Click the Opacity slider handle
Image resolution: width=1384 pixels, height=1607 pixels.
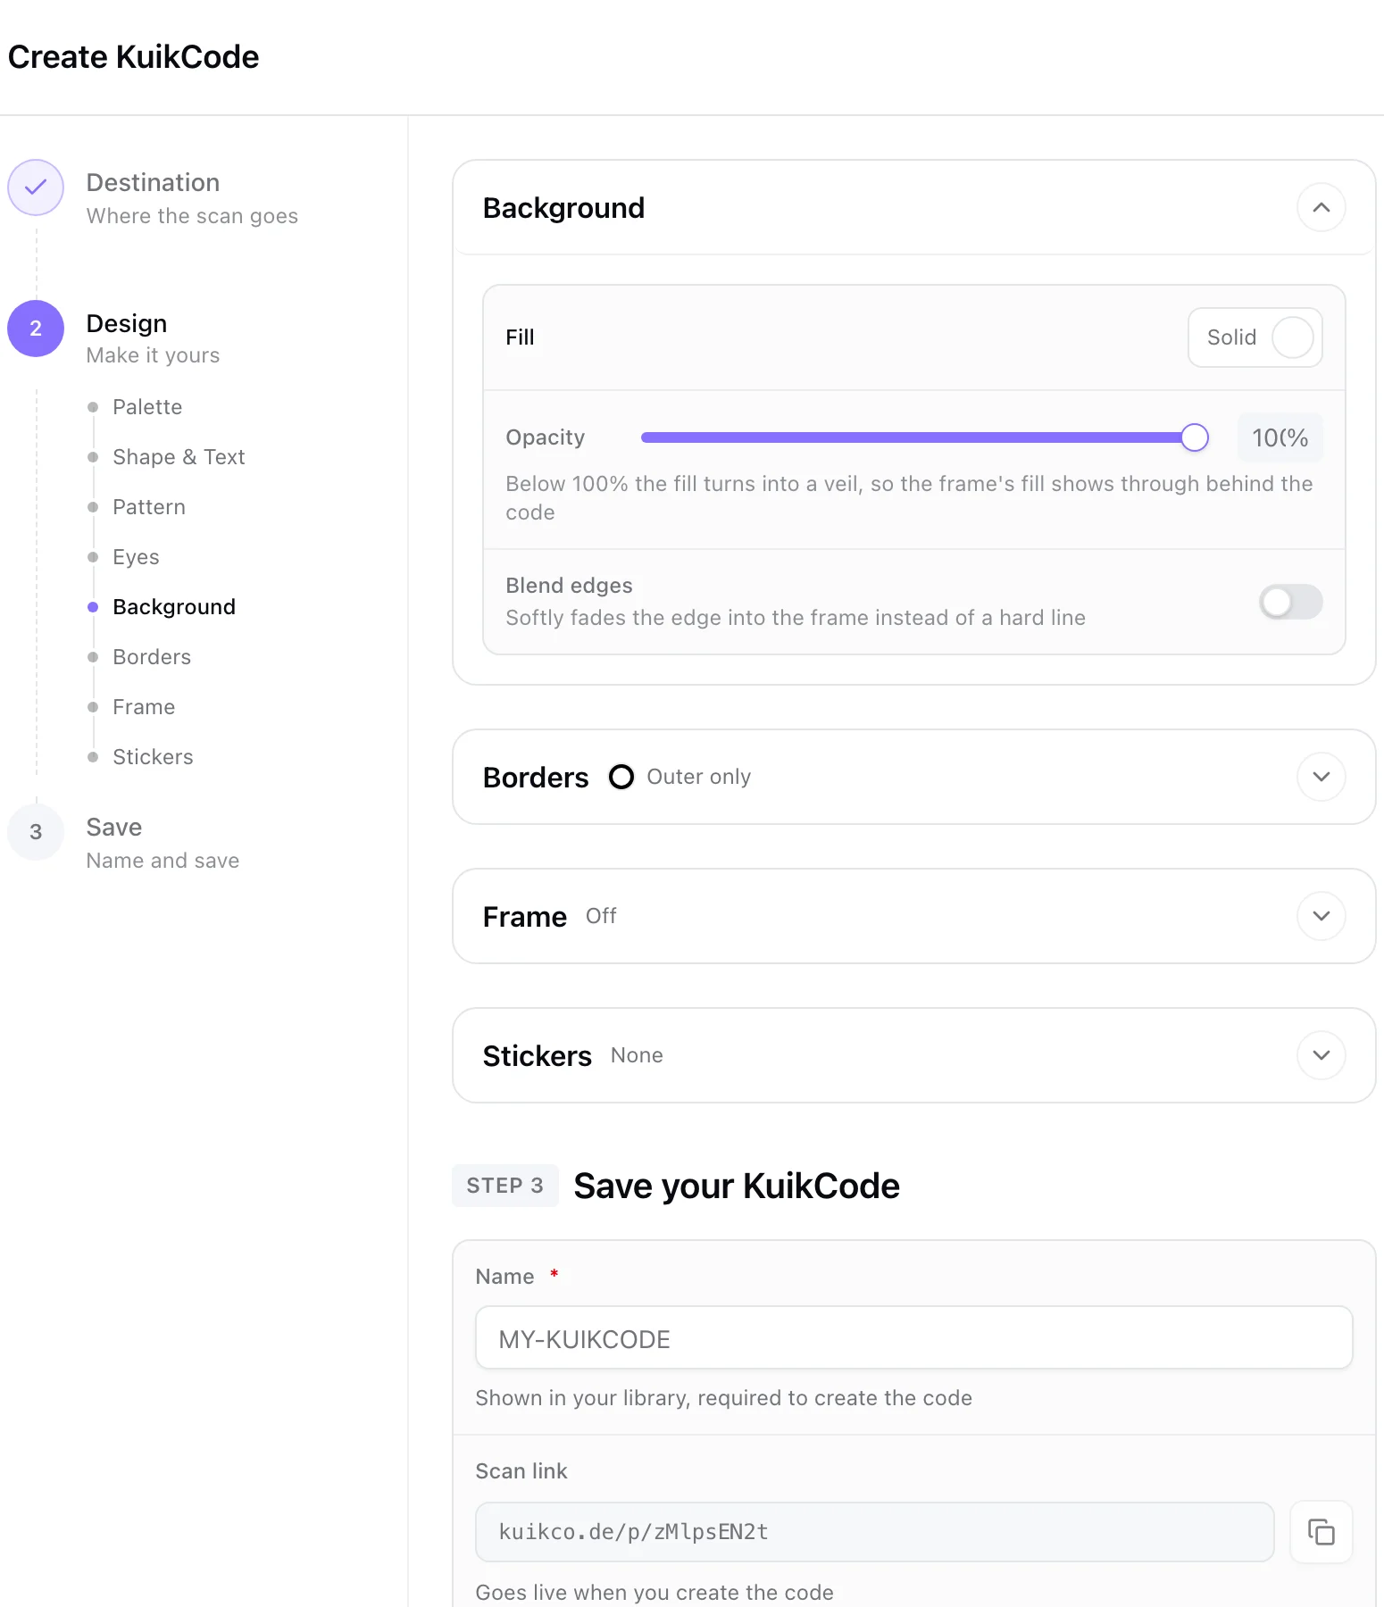1195,437
